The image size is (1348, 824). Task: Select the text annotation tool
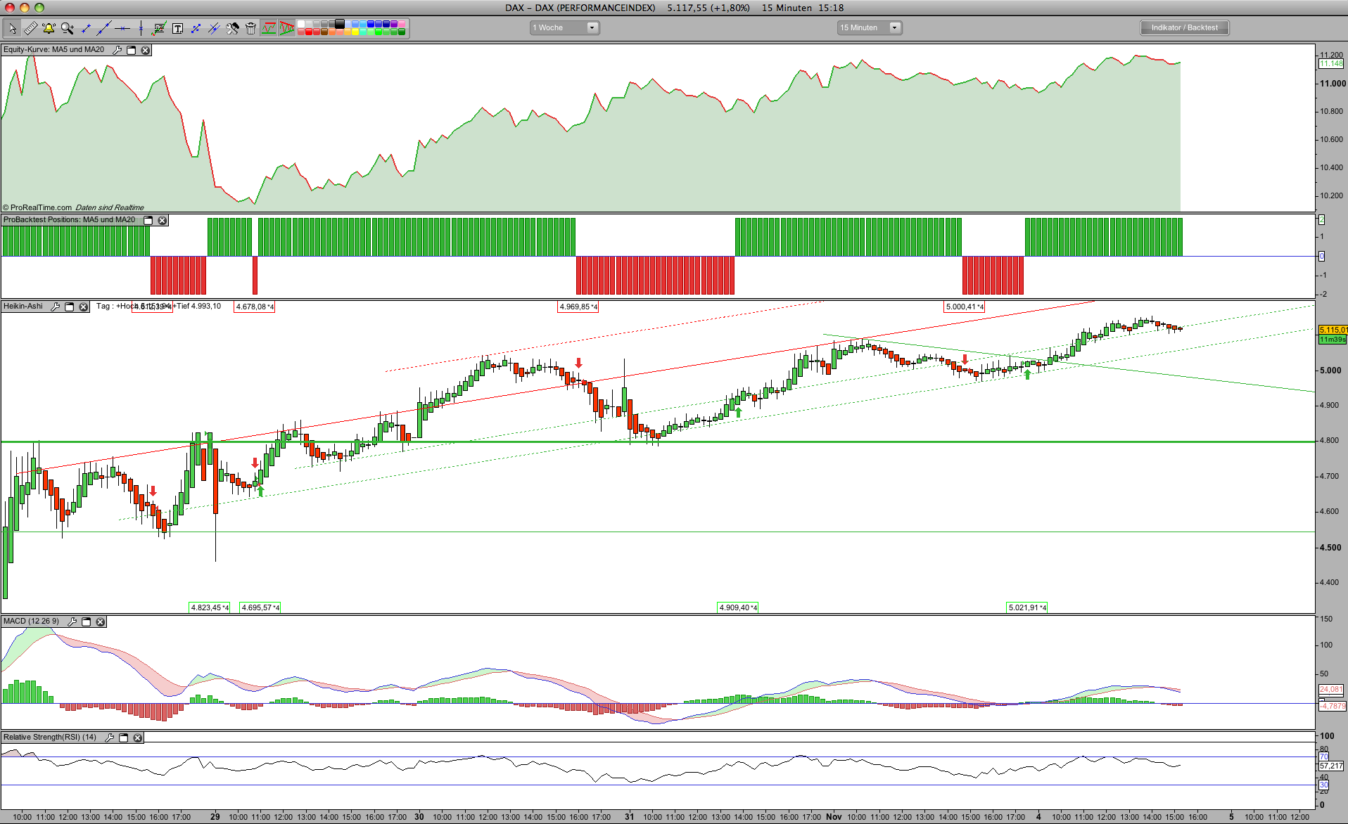[x=177, y=28]
